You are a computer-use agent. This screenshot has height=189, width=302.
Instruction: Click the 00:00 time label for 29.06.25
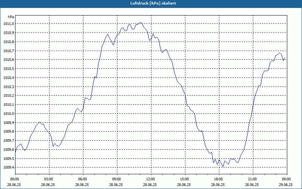(x=286, y=179)
